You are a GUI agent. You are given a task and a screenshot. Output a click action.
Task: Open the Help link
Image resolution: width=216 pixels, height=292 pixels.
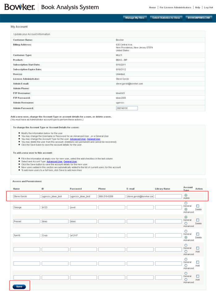pos(197,7)
